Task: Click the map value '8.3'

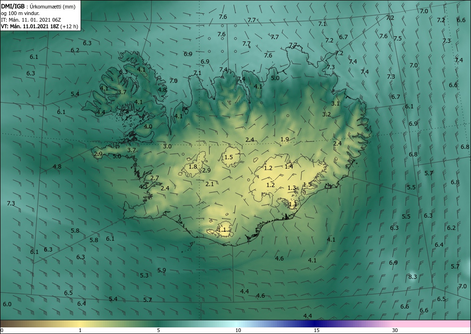Action: [413, 277]
